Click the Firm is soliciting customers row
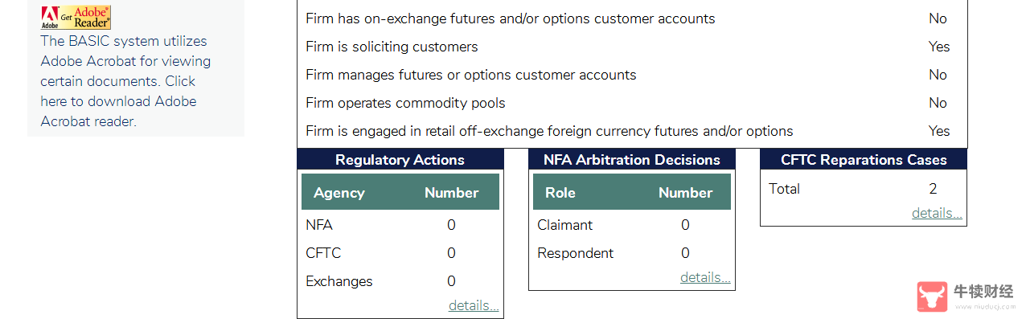The width and height of the screenshot is (1026, 319). tap(632, 47)
